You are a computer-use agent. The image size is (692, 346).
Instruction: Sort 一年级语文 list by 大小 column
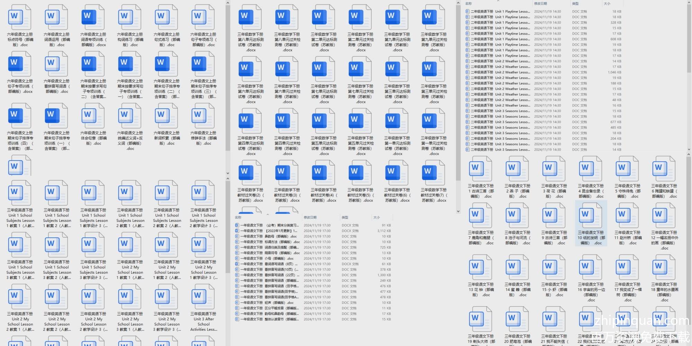tap(376, 217)
